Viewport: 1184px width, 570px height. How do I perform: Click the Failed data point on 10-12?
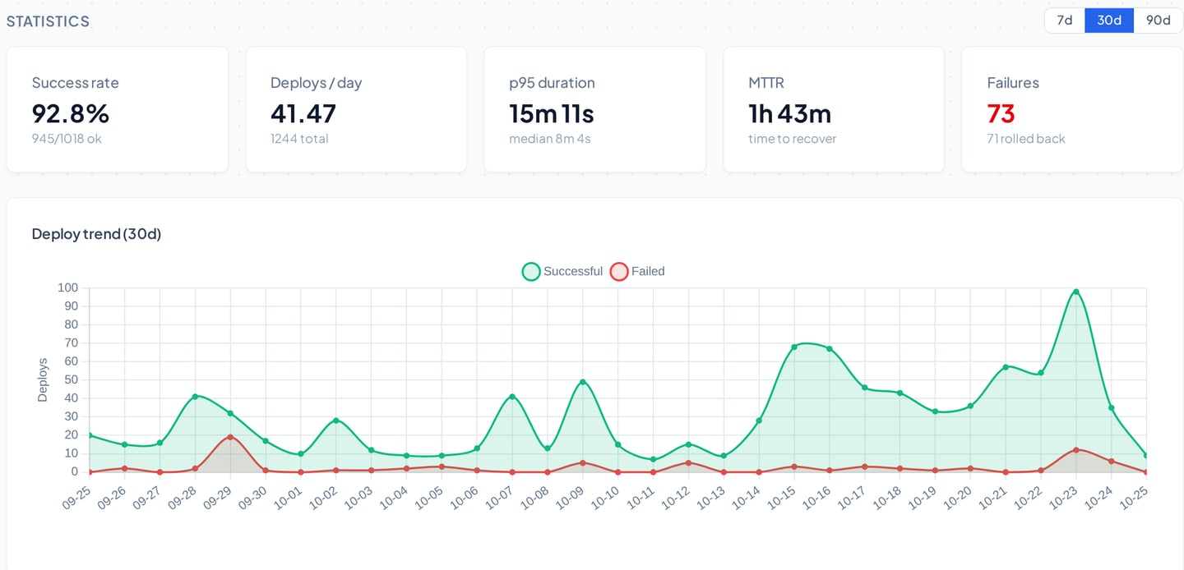[x=688, y=462]
